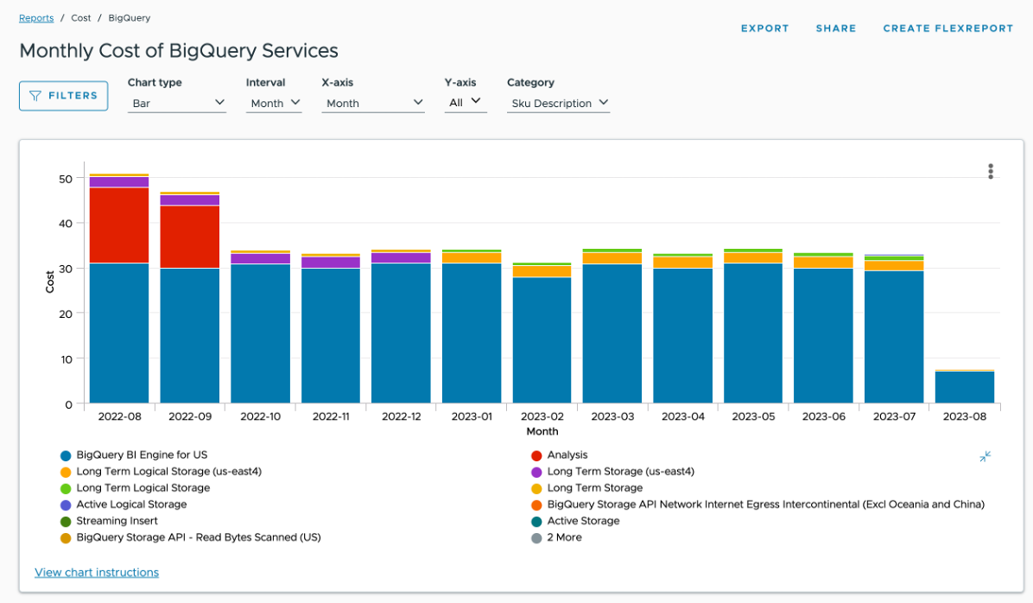
Task: Click Create FlexReport
Action: tap(948, 29)
